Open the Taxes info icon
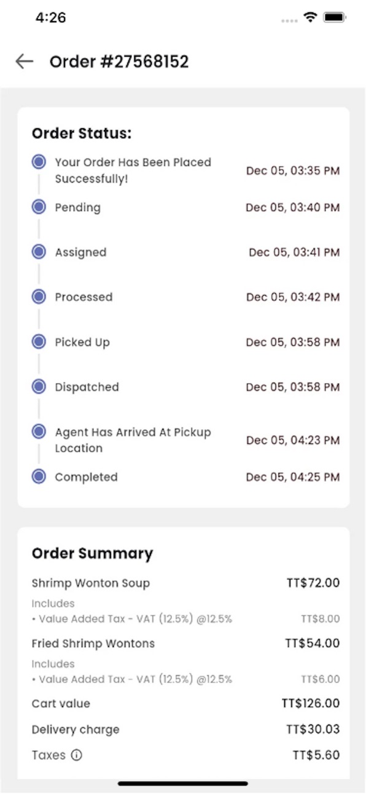 point(76,755)
